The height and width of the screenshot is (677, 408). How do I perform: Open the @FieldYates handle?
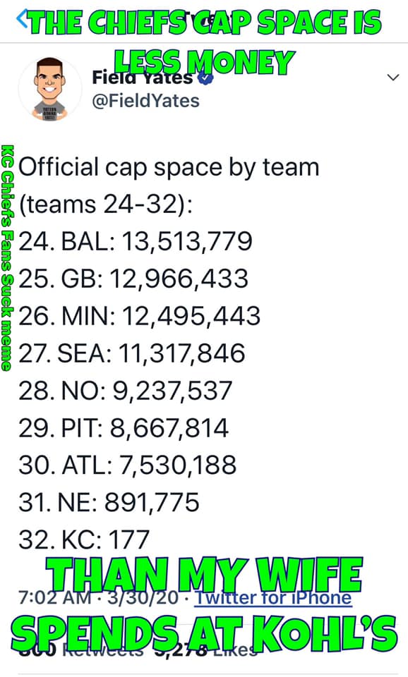(x=145, y=101)
